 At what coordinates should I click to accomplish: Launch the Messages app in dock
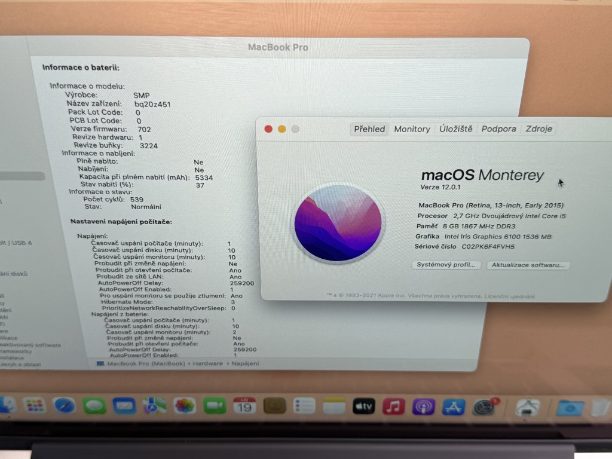click(94, 406)
